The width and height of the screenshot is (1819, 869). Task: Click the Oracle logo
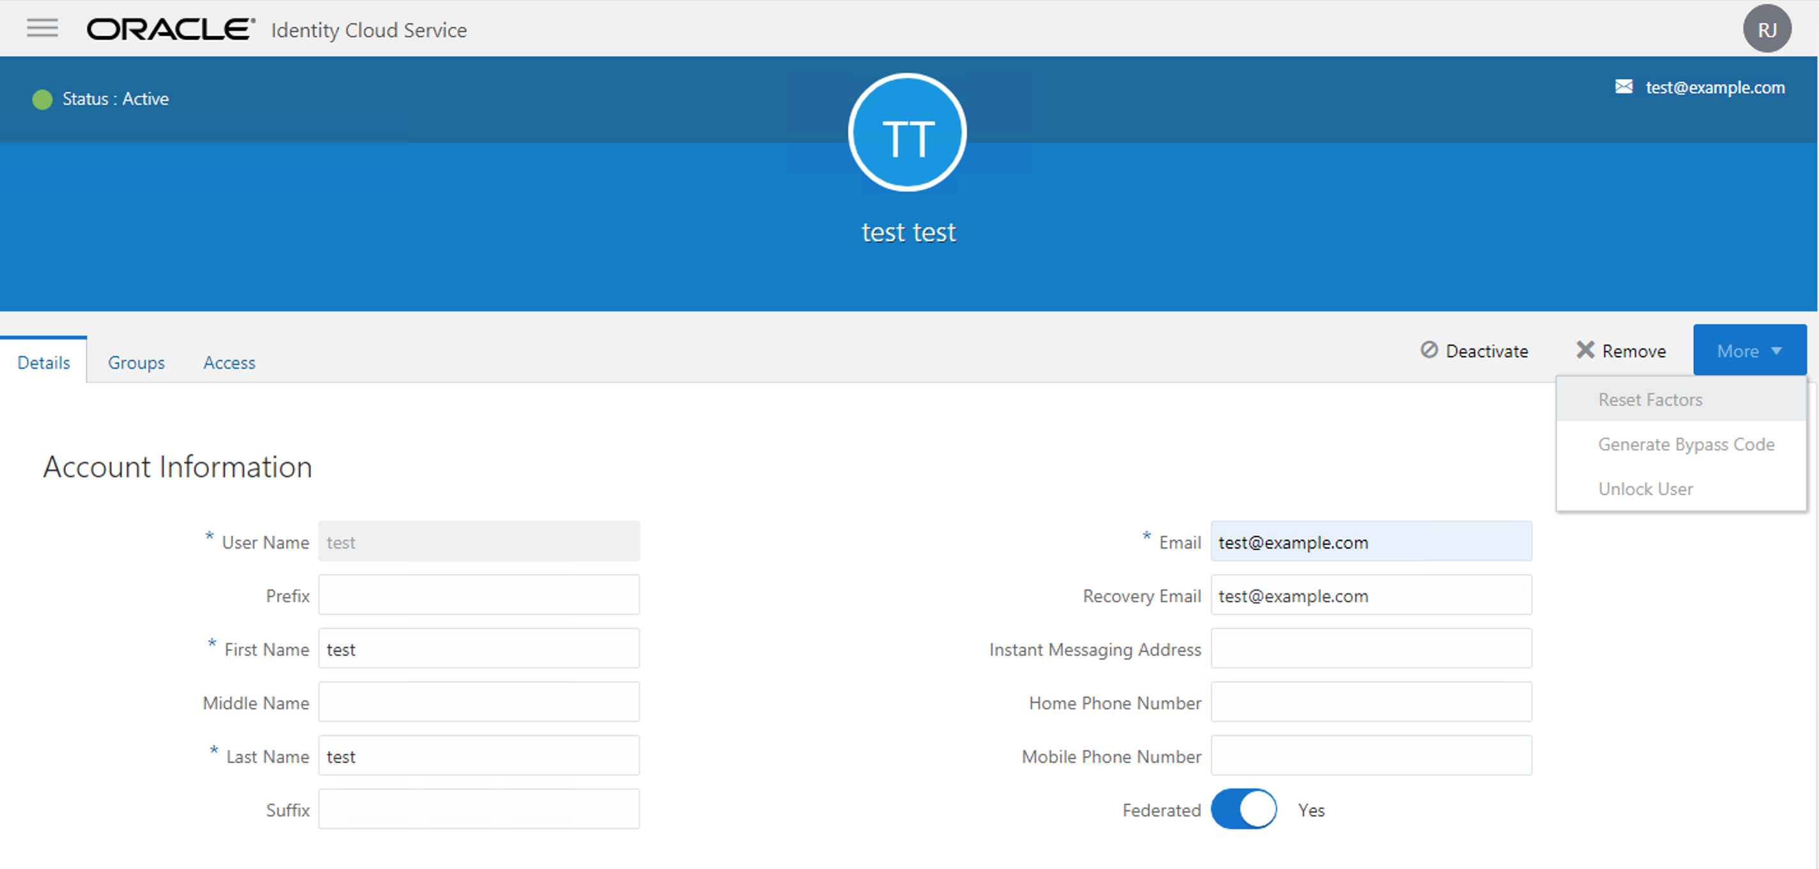click(x=170, y=29)
